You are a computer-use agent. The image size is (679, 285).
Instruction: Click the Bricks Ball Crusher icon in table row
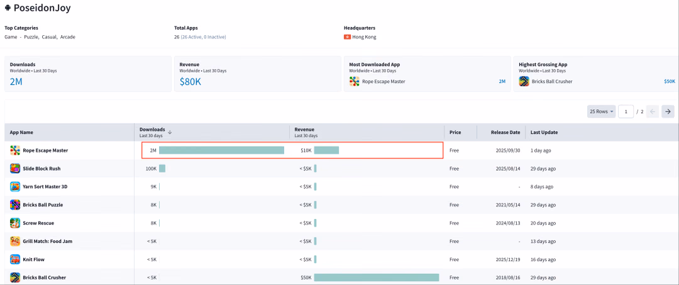15,277
